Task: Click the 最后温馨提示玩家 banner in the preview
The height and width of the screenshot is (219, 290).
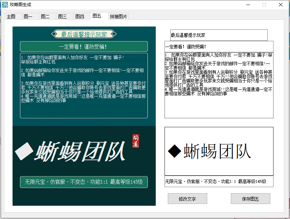Action: (x=84, y=34)
